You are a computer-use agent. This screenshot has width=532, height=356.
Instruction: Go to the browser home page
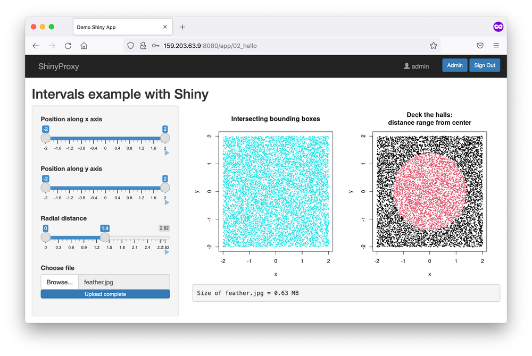coord(84,46)
